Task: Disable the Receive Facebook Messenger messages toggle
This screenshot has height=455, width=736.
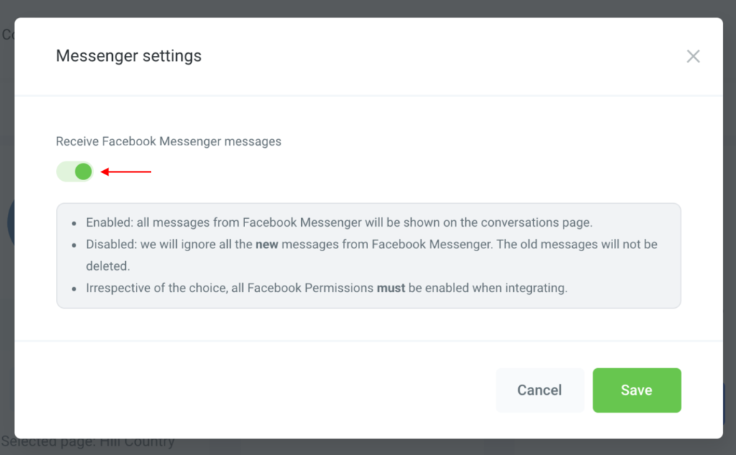Action: [x=75, y=172]
